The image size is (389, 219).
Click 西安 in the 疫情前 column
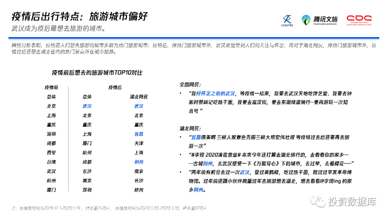click(52, 153)
